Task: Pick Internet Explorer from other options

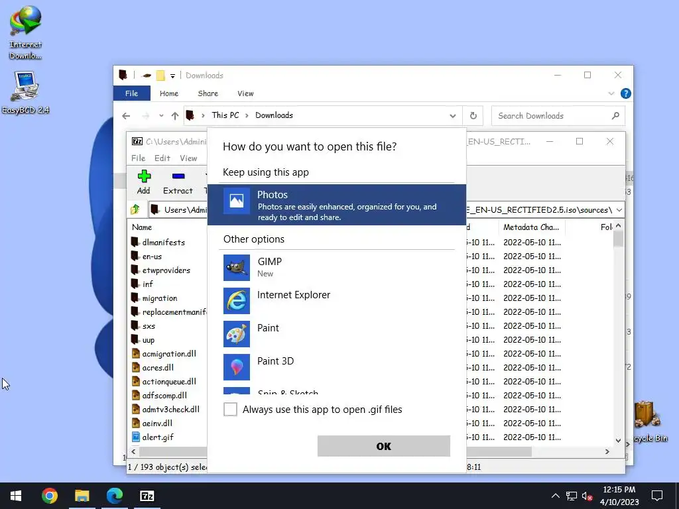Action: click(x=336, y=300)
